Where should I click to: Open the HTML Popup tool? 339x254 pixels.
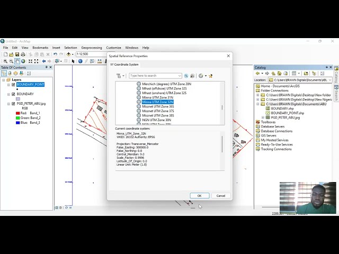pos(92,61)
